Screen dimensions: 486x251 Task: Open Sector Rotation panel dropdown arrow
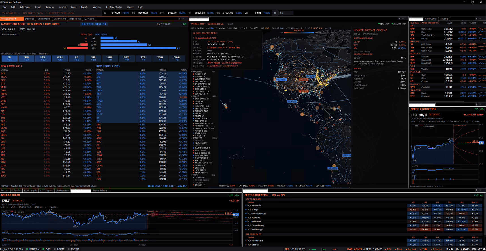(x=480, y=190)
